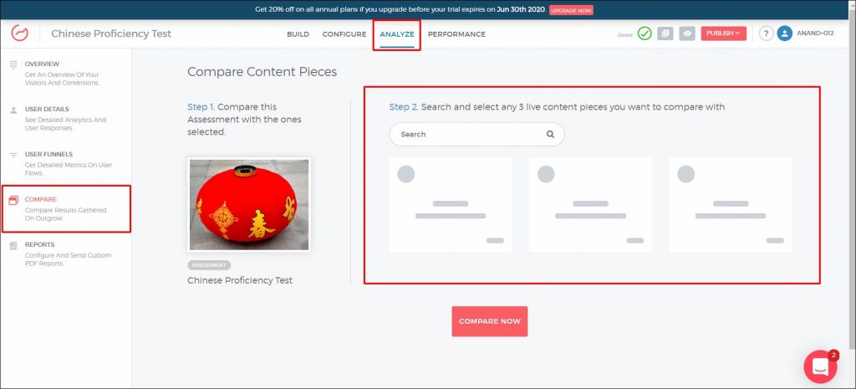Click the green saved checkmark icon
856x389 pixels.
click(x=645, y=33)
